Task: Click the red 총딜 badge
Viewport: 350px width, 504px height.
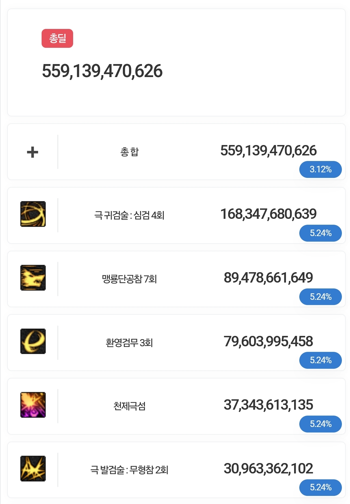Action: [x=57, y=38]
